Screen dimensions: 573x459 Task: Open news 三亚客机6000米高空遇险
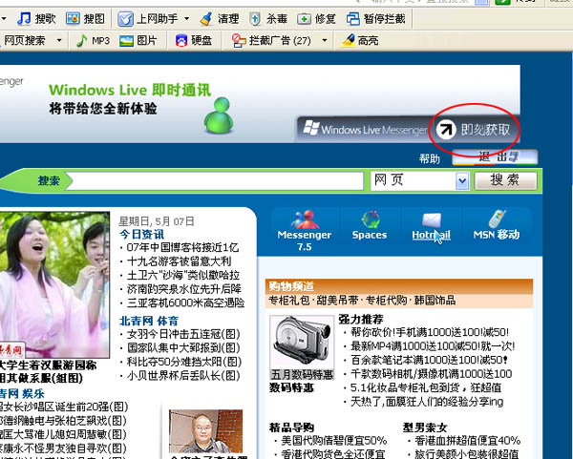click(185, 303)
